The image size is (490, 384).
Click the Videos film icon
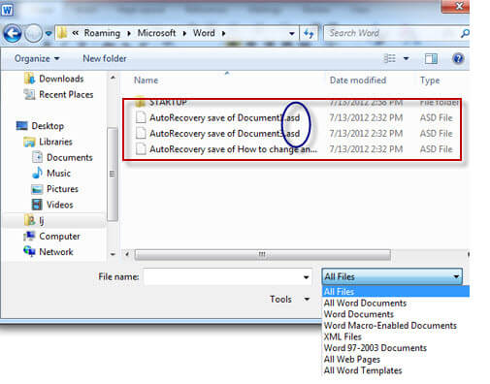point(37,205)
